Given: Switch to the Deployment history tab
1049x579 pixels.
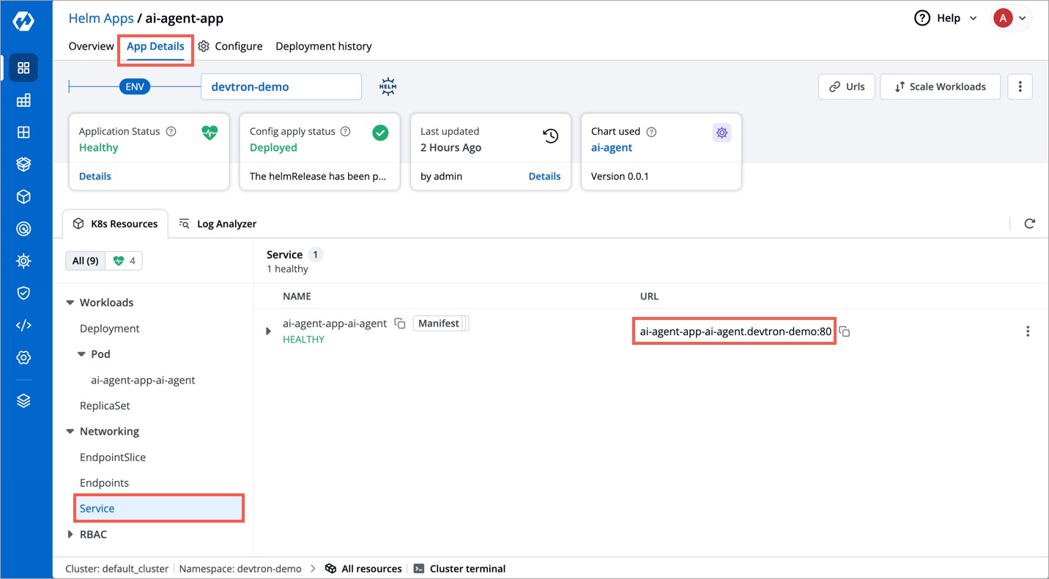Looking at the screenshot, I should tap(324, 45).
